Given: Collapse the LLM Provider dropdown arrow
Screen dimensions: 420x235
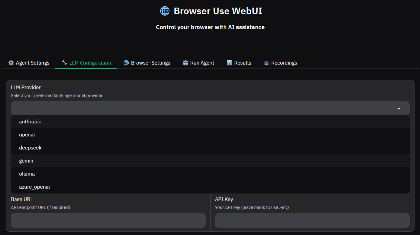Looking at the screenshot, I should pyautogui.click(x=399, y=109).
